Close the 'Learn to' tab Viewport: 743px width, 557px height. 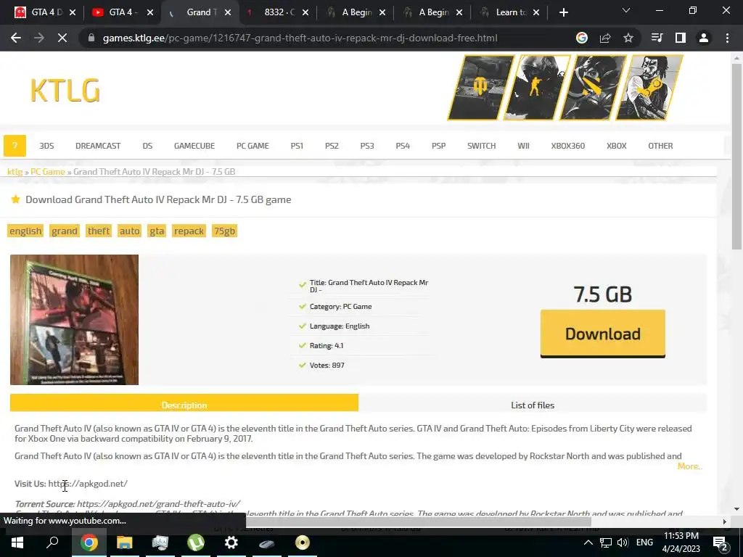pyautogui.click(x=536, y=12)
